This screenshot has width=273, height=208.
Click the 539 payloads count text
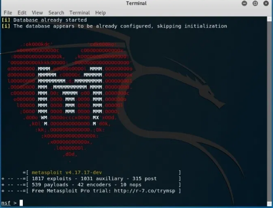tap(50, 185)
